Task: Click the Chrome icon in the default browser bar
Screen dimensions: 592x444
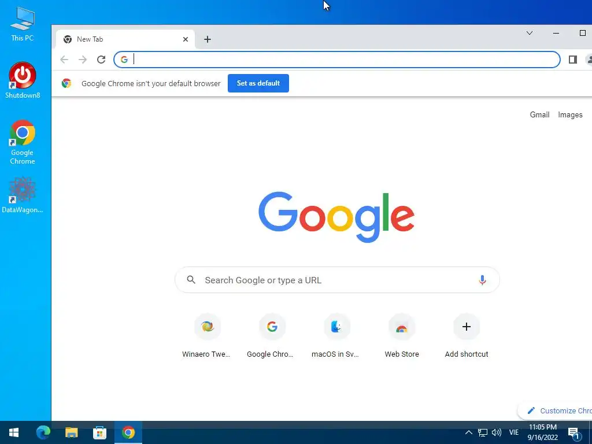Action: pos(66,83)
